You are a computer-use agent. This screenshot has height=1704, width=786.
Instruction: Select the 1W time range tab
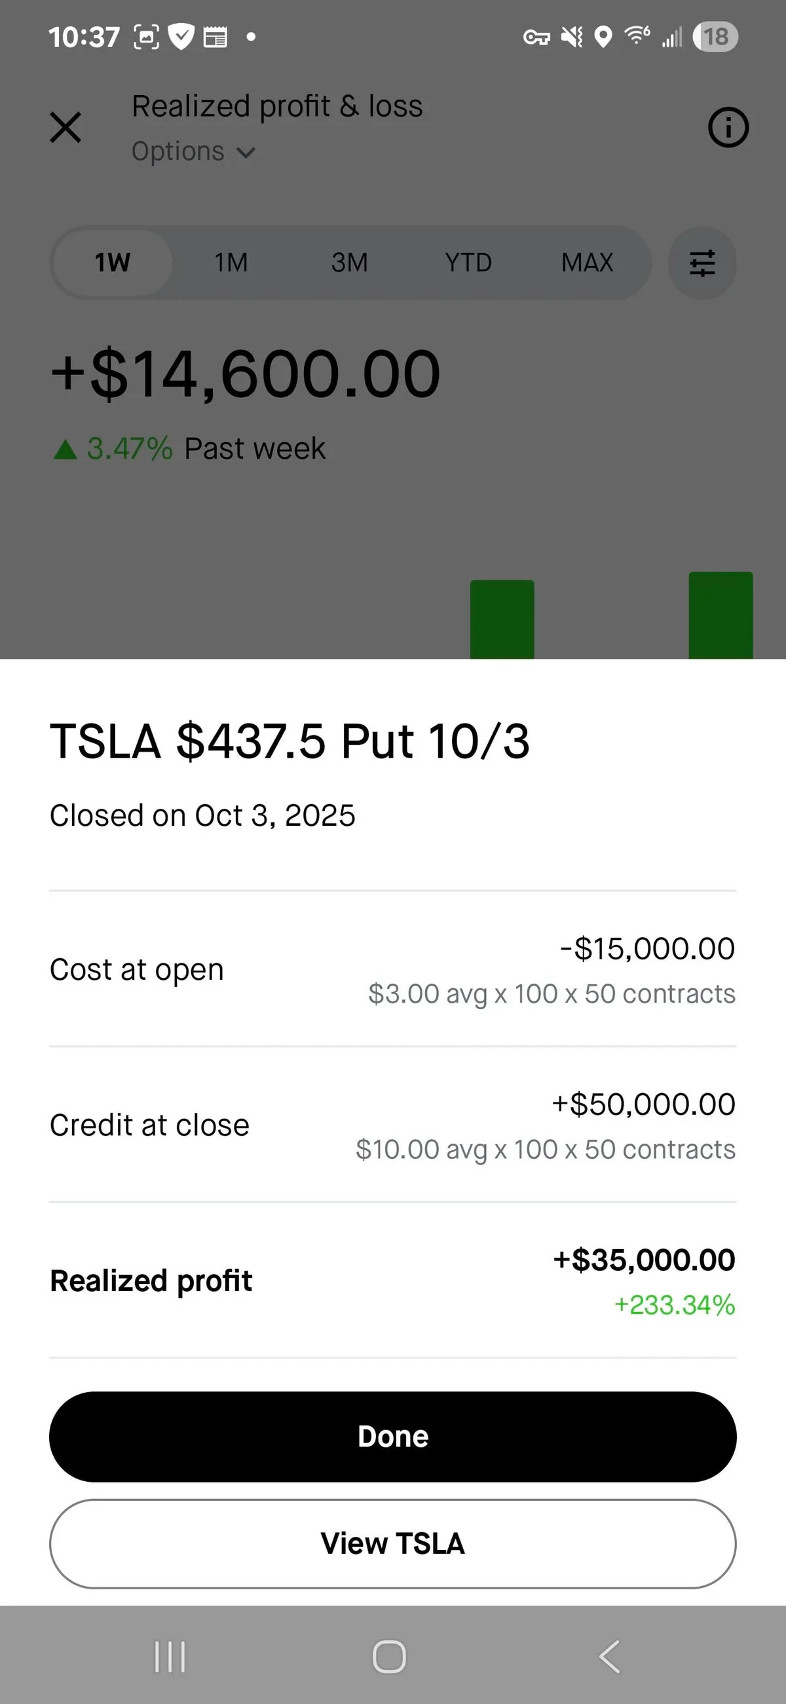tap(113, 263)
